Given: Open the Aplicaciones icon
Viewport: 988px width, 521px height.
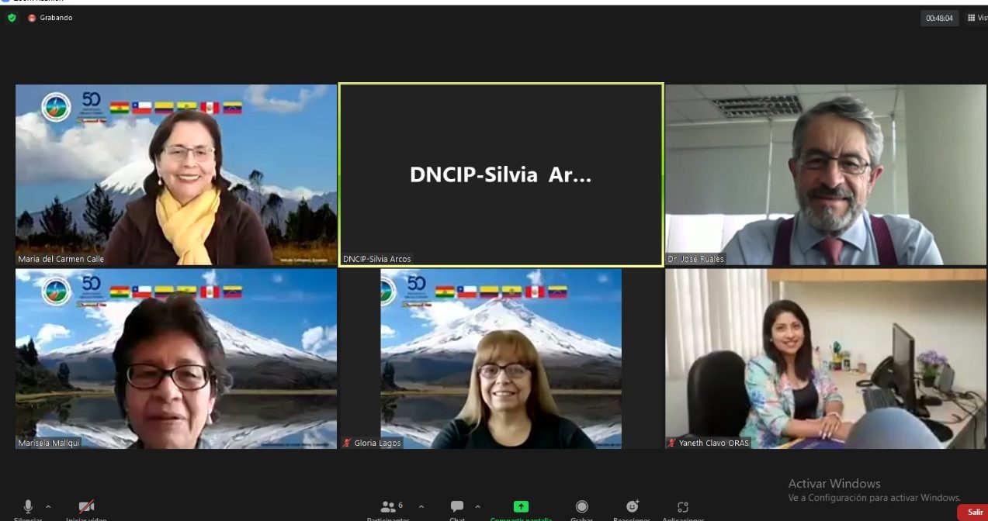Looking at the screenshot, I should [x=682, y=507].
